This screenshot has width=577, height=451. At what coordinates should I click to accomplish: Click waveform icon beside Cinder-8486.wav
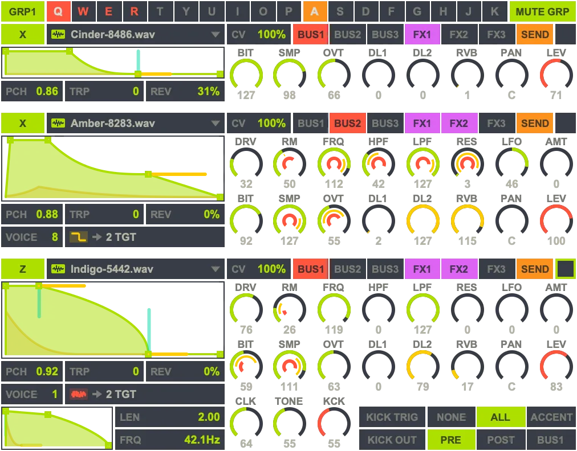(x=58, y=35)
